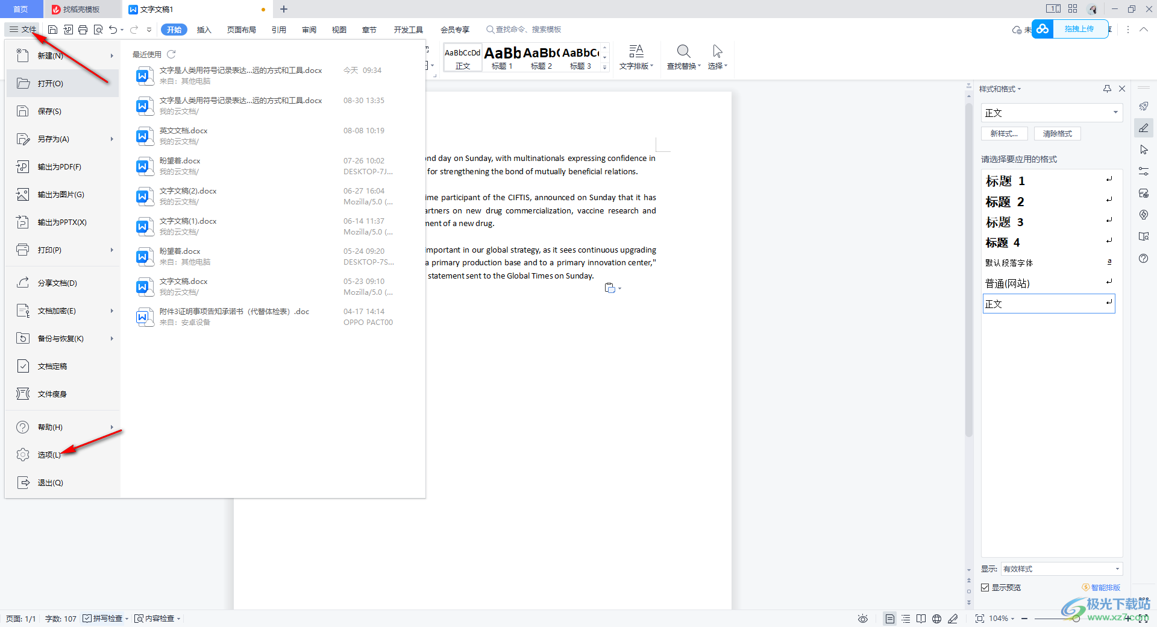Viewport: 1157px width, 627px height.
Task: Open the window grid view icon
Action: coord(1073,8)
